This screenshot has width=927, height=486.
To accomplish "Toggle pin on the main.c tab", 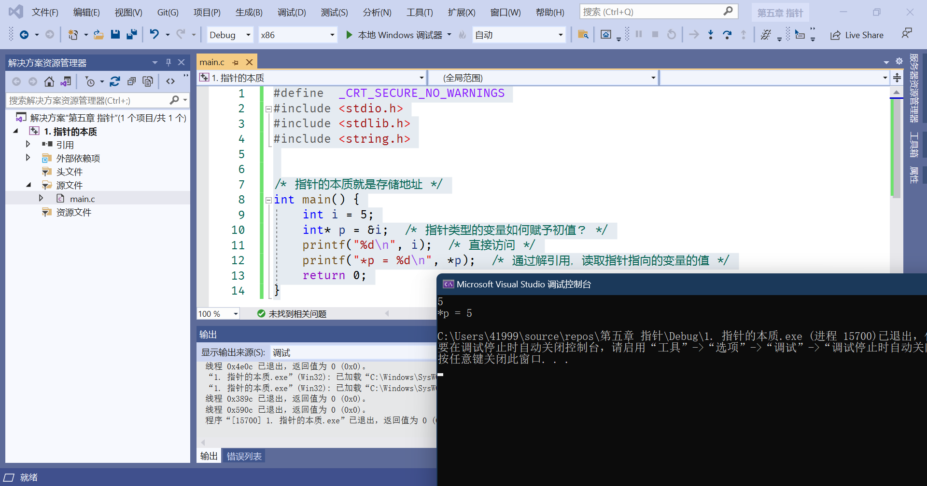I will coord(235,62).
